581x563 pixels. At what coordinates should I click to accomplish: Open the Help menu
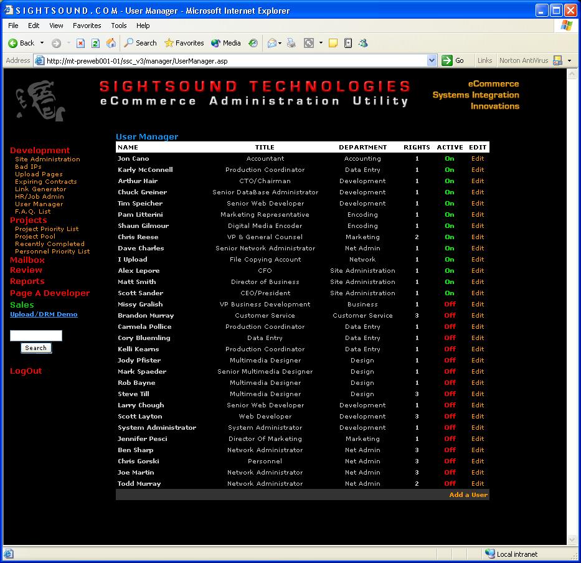pos(143,26)
